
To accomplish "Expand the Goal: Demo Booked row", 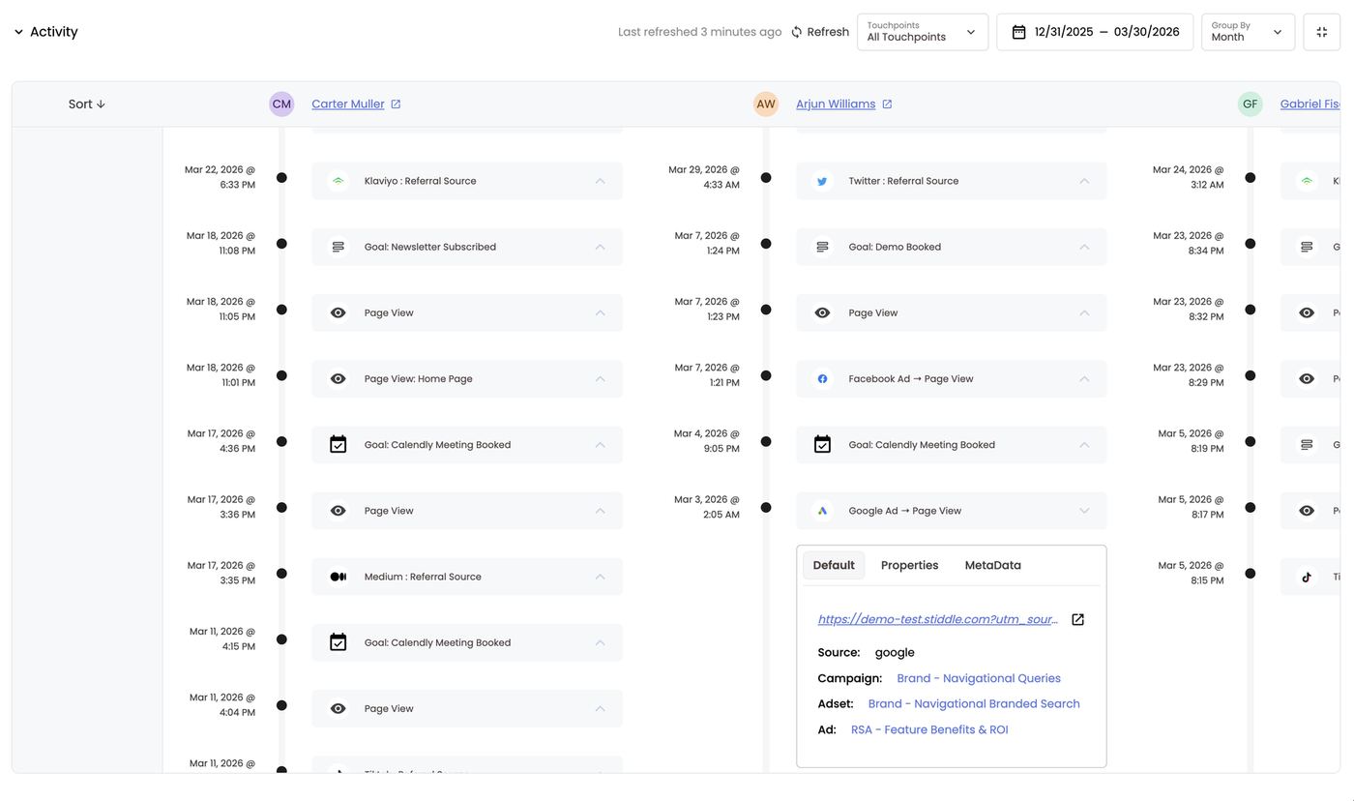I will pyautogui.click(x=1084, y=247).
